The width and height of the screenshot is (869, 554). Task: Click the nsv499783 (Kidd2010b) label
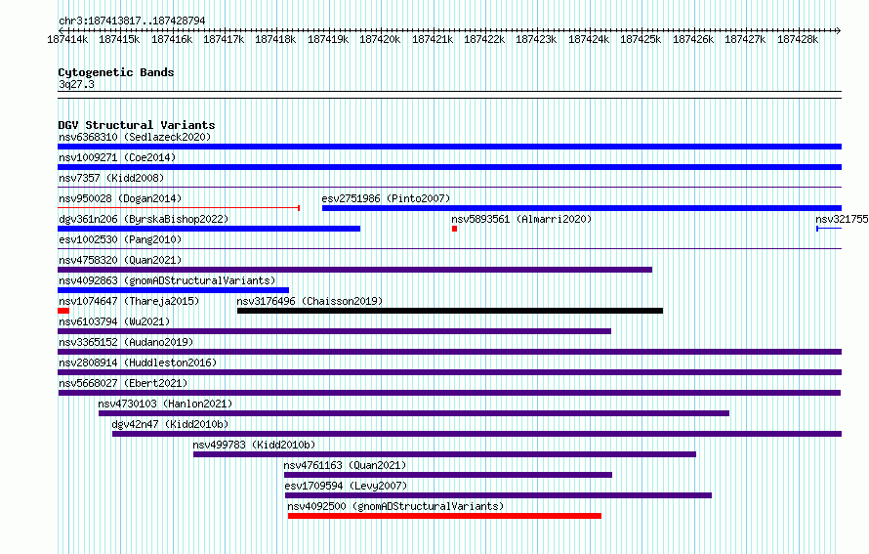click(x=254, y=445)
